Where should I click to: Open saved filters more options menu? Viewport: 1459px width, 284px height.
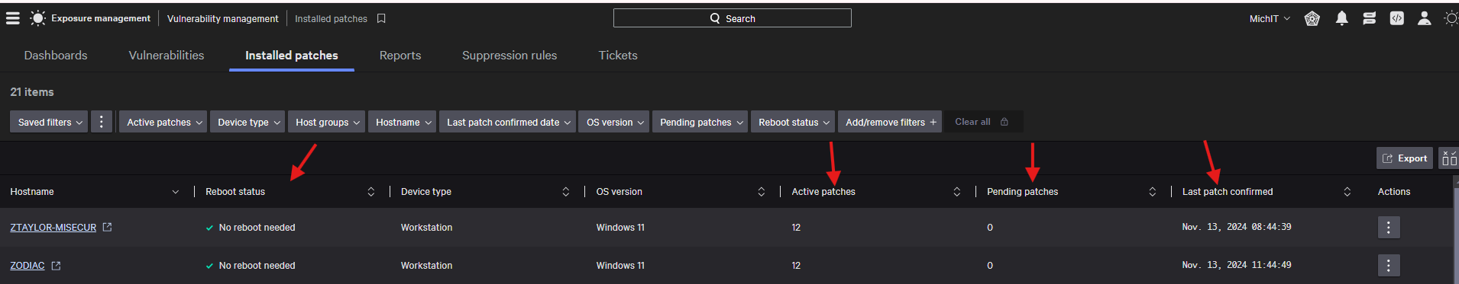pyautogui.click(x=102, y=122)
